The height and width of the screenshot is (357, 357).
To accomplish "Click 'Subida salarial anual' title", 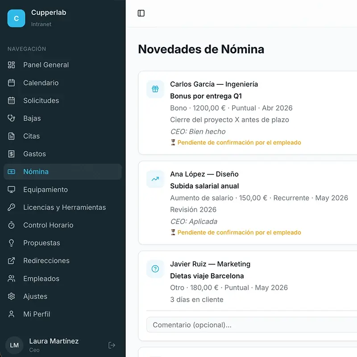I will [204, 186].
